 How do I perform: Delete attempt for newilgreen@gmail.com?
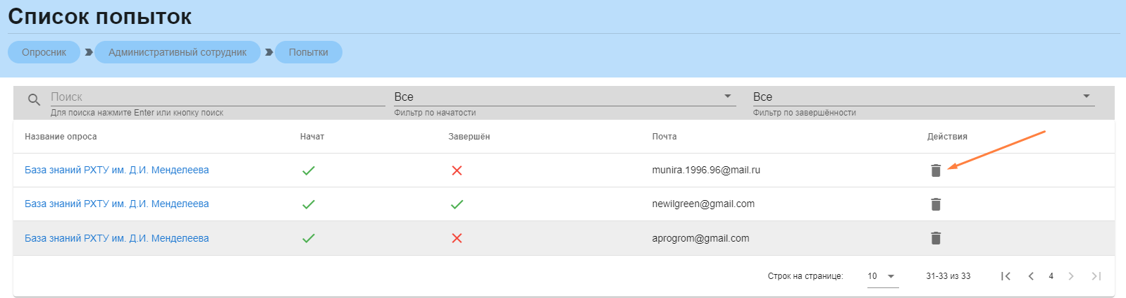pyautogui.click(x=936, y=204)
